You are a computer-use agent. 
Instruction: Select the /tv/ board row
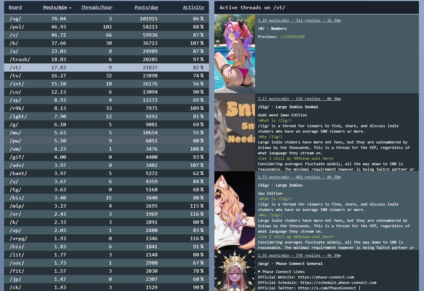coord(106,76)
